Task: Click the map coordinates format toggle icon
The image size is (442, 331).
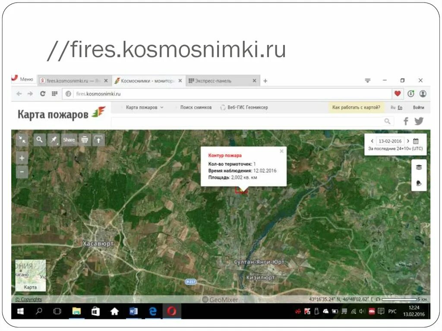Action: 378,299
